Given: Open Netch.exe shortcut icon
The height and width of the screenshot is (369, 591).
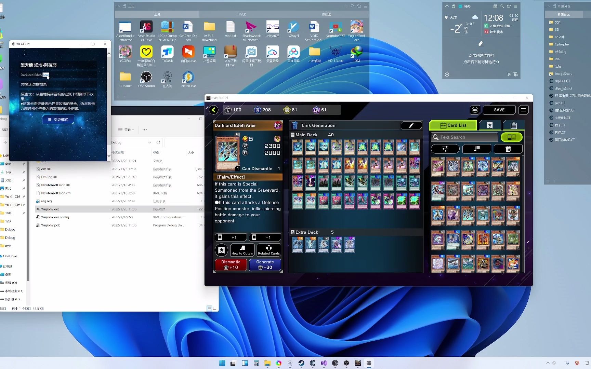Looking at the screenshot, I should [188, 79].
